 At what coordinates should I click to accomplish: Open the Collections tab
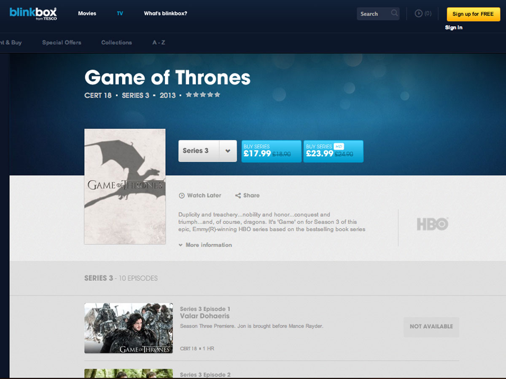[116, 43]
